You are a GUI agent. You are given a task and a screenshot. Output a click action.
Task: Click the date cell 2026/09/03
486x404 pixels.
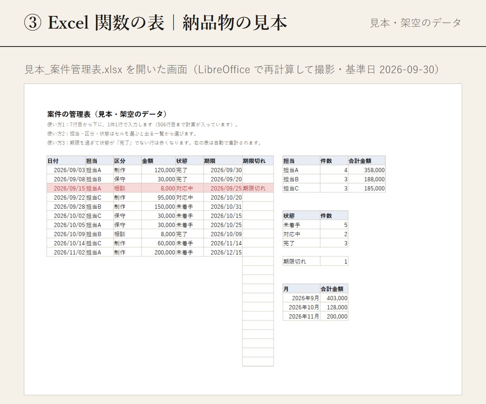(x=66, y=170)
